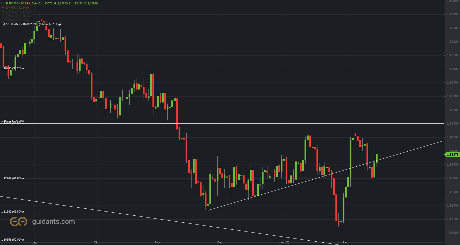Click the EMA(20) color dash icon

click(x=3, y=20)
